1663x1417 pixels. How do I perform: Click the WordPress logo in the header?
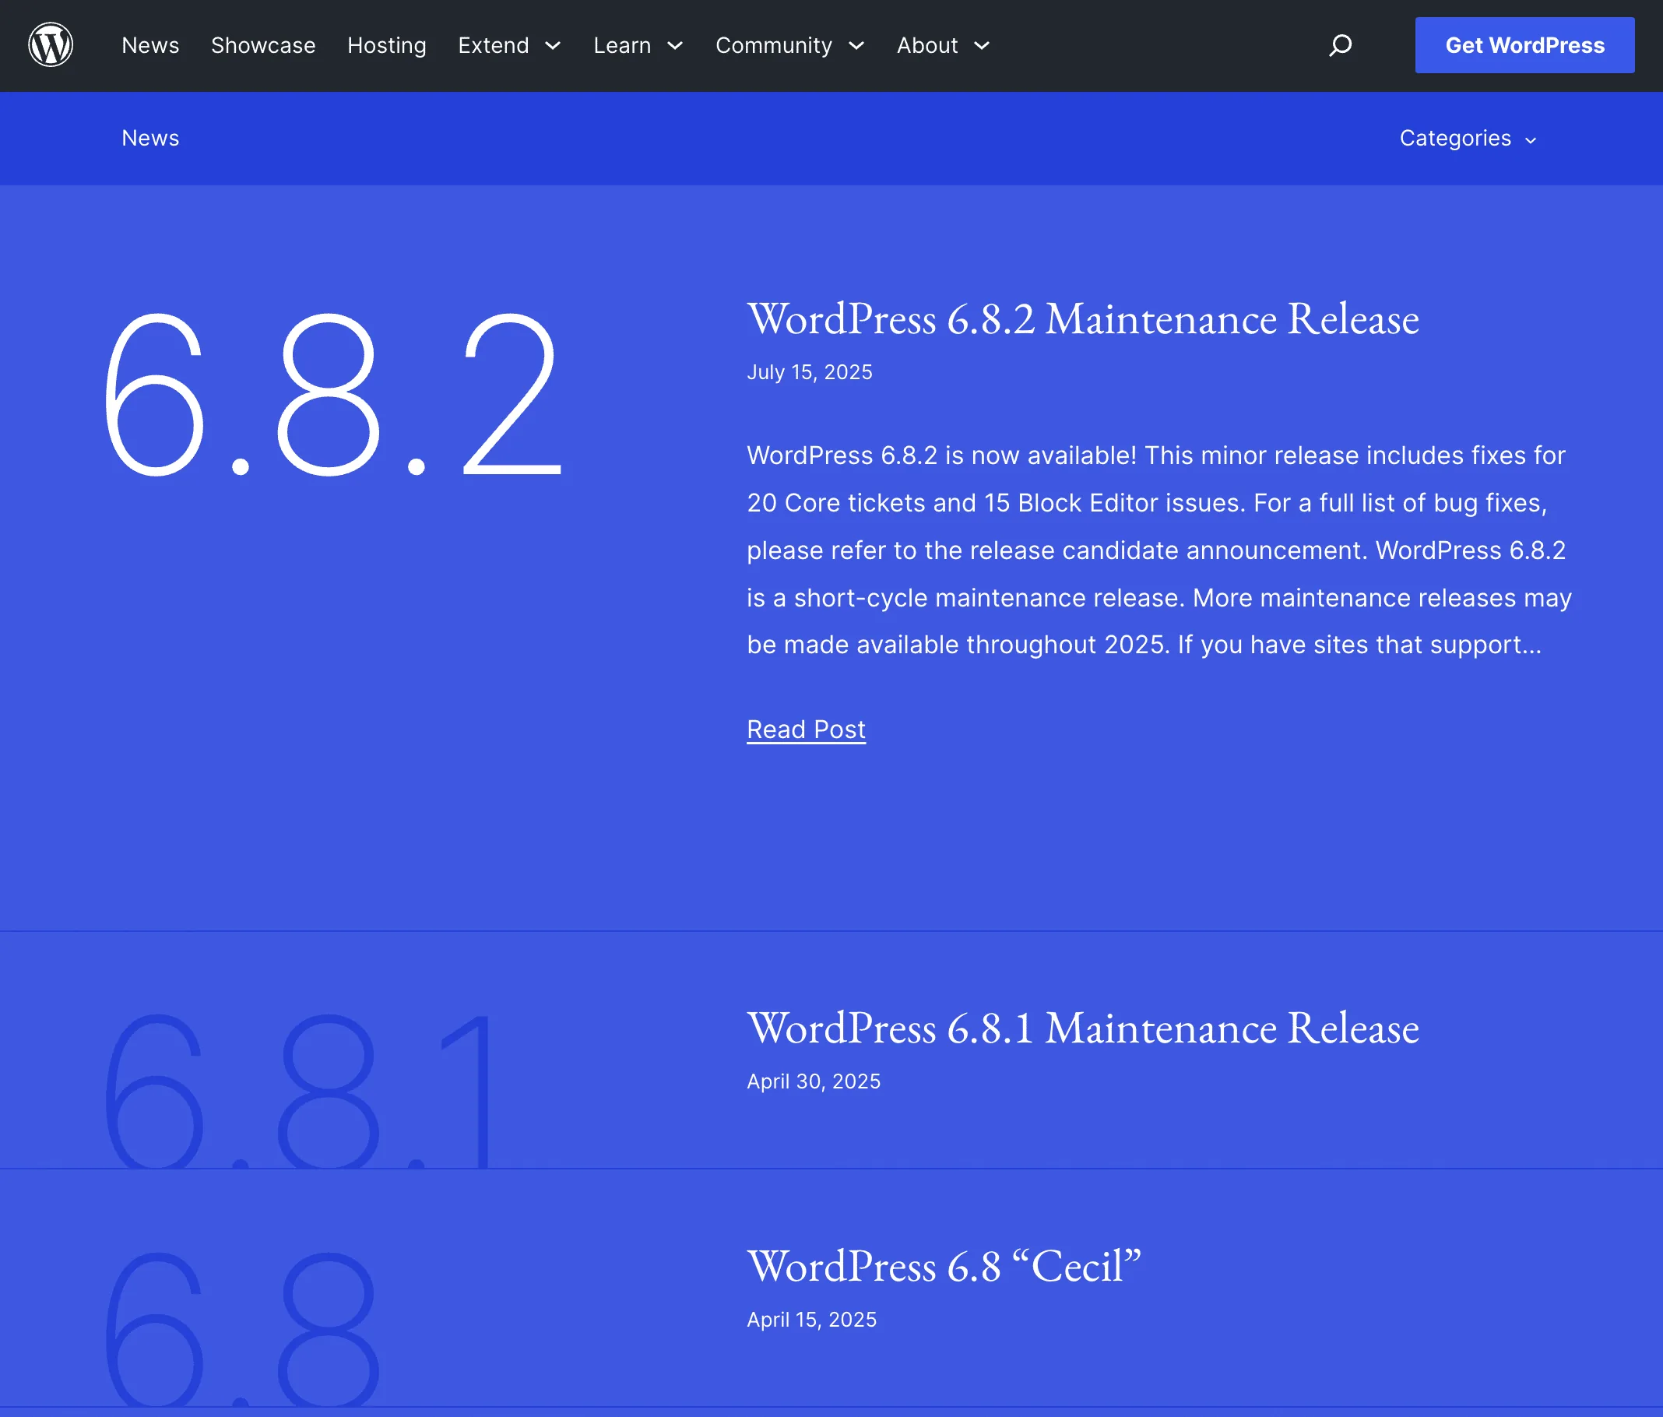[50, 45]
